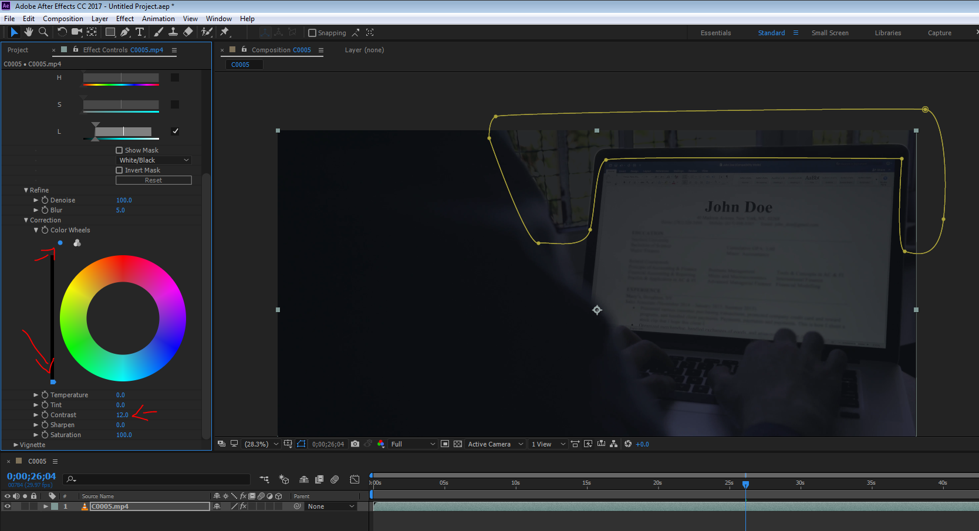Expand the Vignette section

tap(16, 445)
